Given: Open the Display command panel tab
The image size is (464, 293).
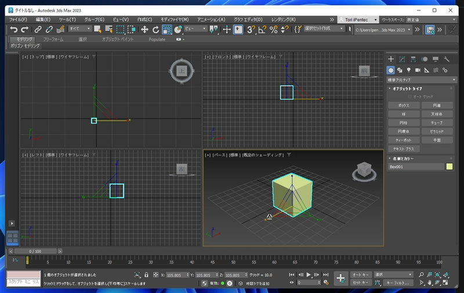Looking at the screenshot, I should pyautogui.click(x=436, y=59).
